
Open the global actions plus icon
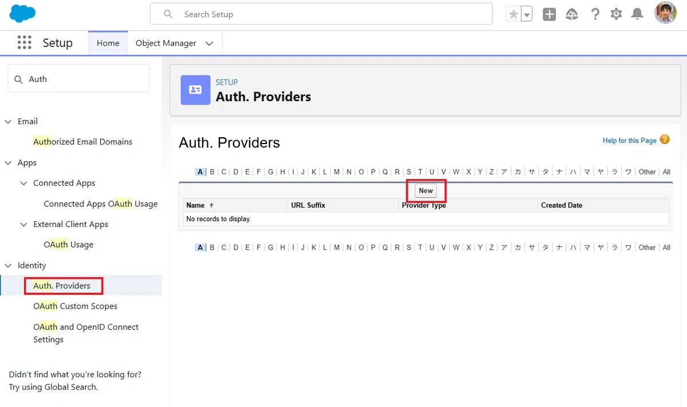[549, 14]
